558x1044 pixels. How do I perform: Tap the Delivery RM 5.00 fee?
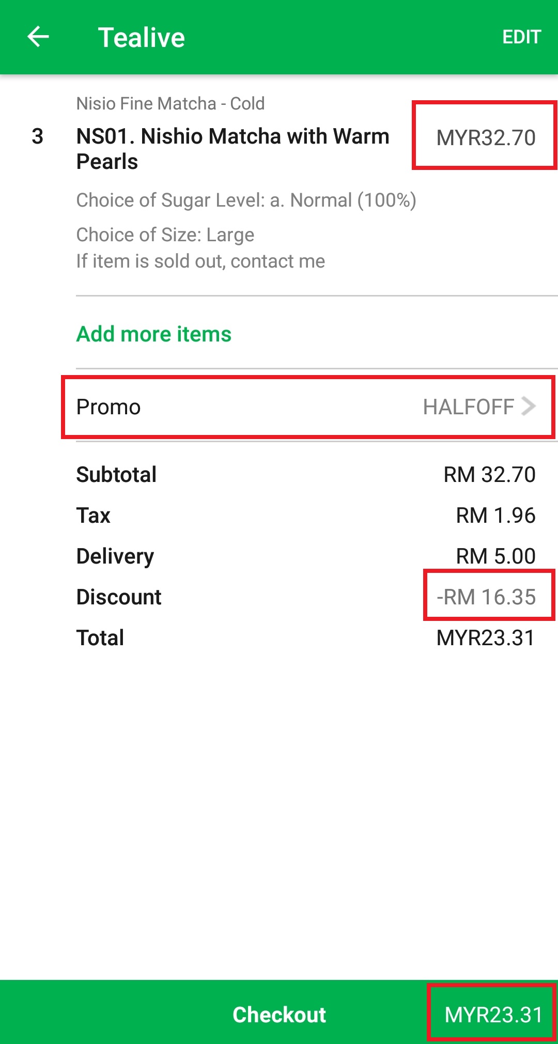pos(495,556)
